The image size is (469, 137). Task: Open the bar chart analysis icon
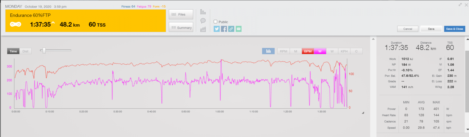203,12
